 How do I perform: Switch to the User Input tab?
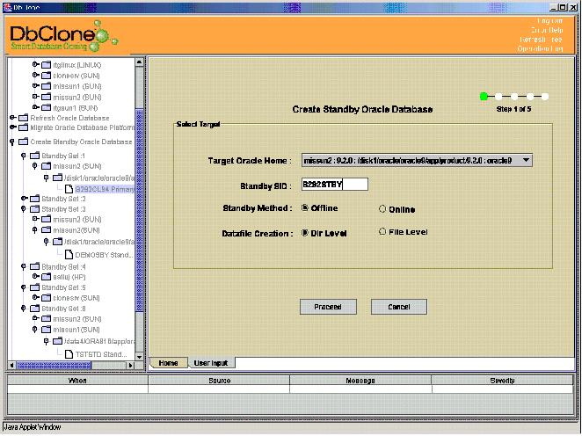[211, 363]
